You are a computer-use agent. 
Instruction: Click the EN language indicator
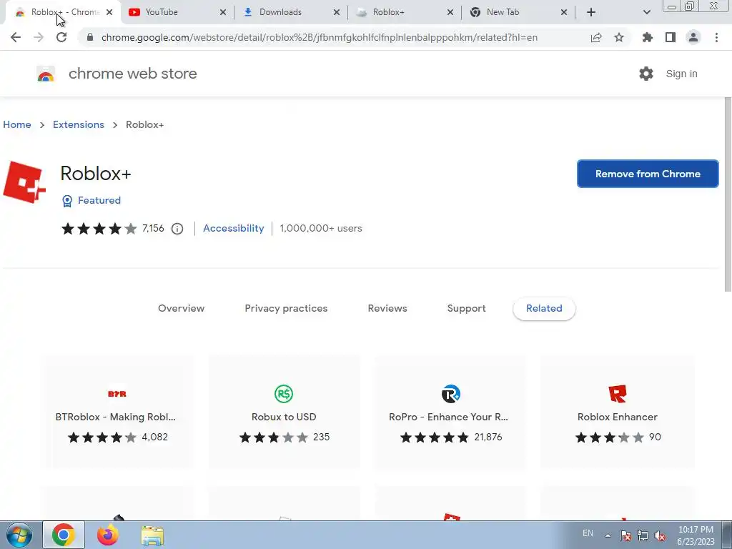[x=588, y=533]
